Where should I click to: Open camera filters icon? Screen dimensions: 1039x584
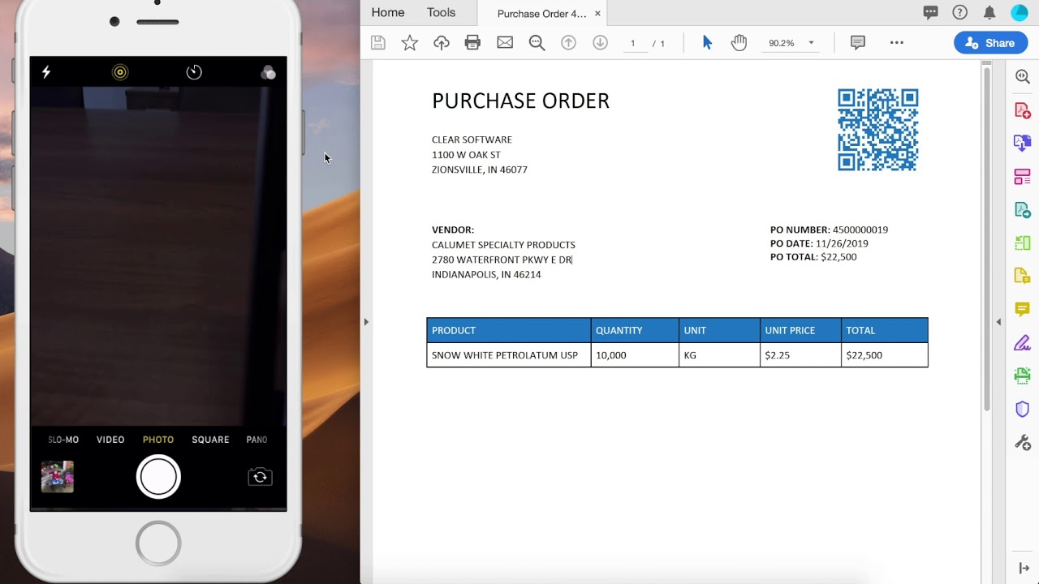[x=268, y=73]
